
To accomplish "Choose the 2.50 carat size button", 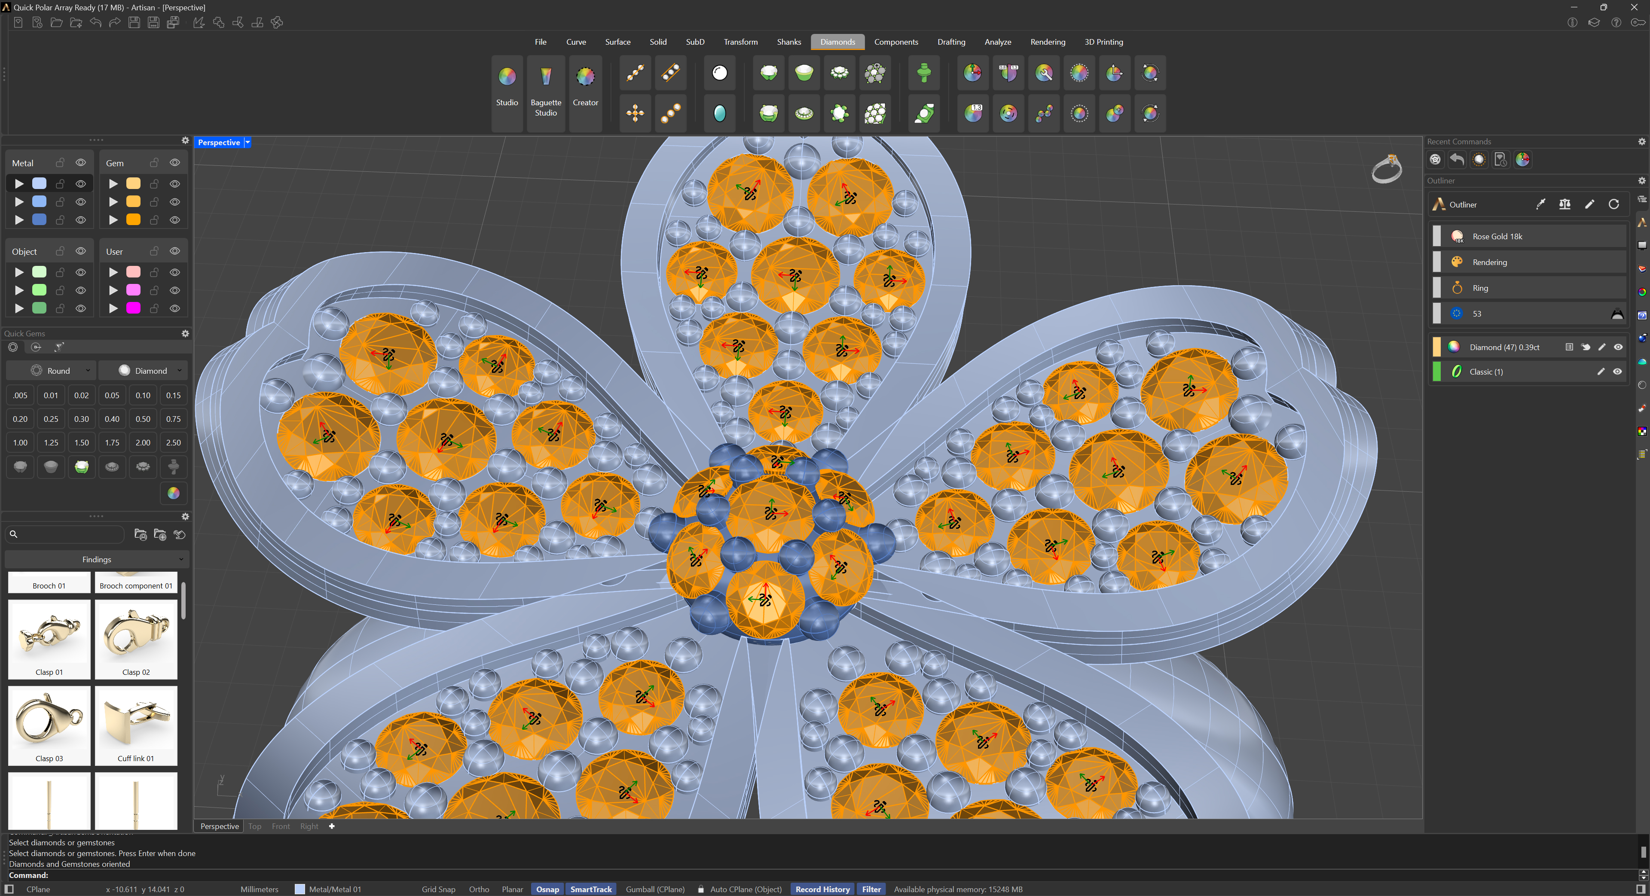I will [x=173, y=442].
